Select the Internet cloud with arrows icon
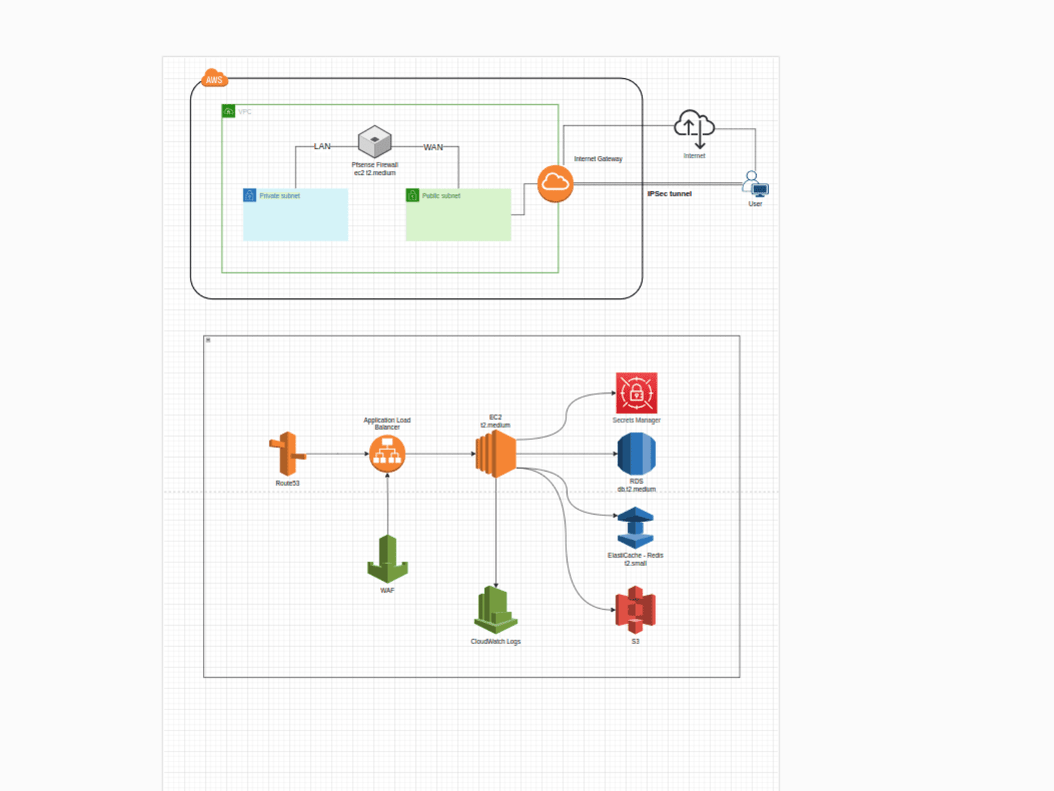The height and width of the screenshot is (791, 1054). (694, 129)
